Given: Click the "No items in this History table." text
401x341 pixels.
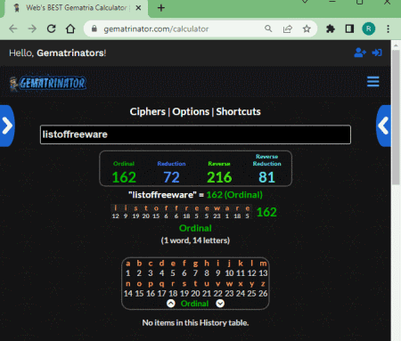Looking at the screenshot, I should 195,322.
